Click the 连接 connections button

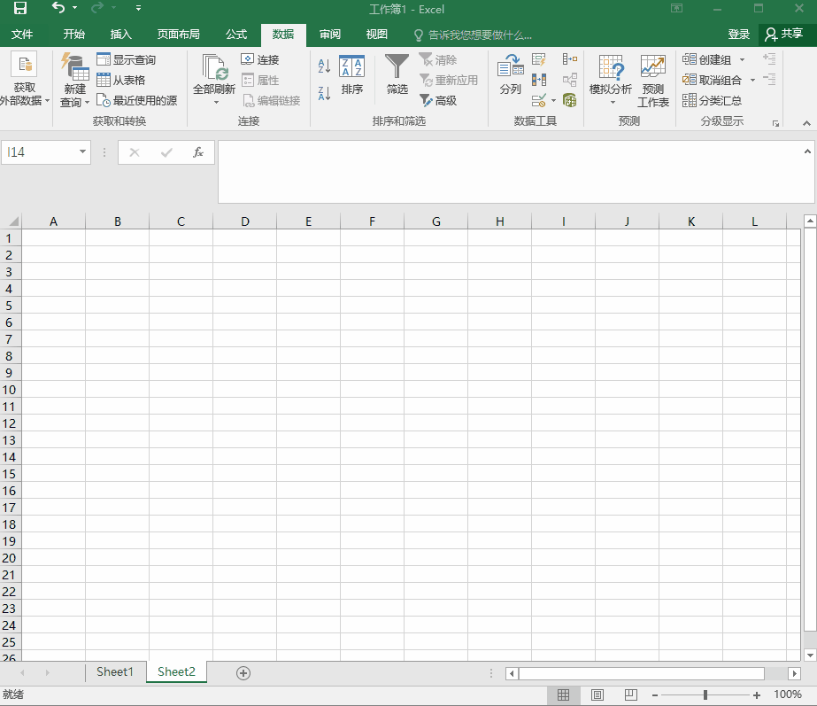coord(260,59)
